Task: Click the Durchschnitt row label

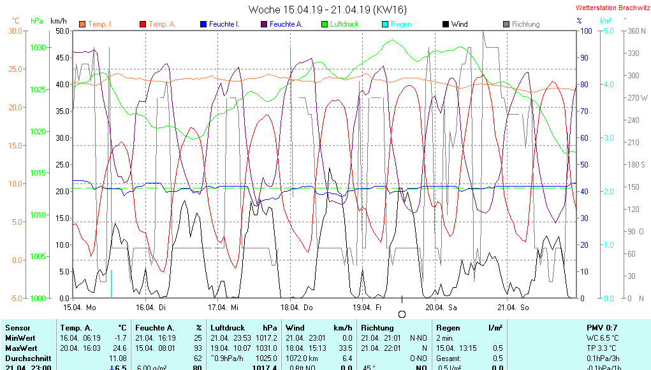Action: tap(26, 359)
